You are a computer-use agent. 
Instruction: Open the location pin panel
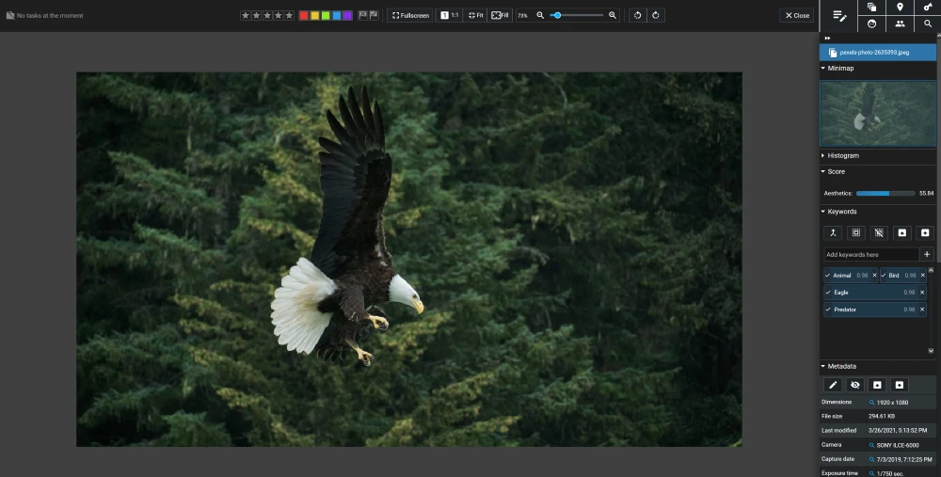pos(900,8)
